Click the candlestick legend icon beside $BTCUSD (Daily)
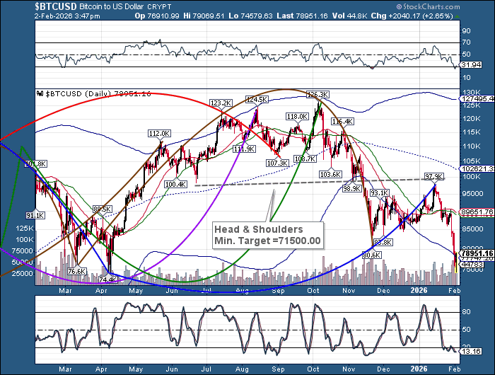Viewport: 495px width, 375px height. tap(40, 93)
